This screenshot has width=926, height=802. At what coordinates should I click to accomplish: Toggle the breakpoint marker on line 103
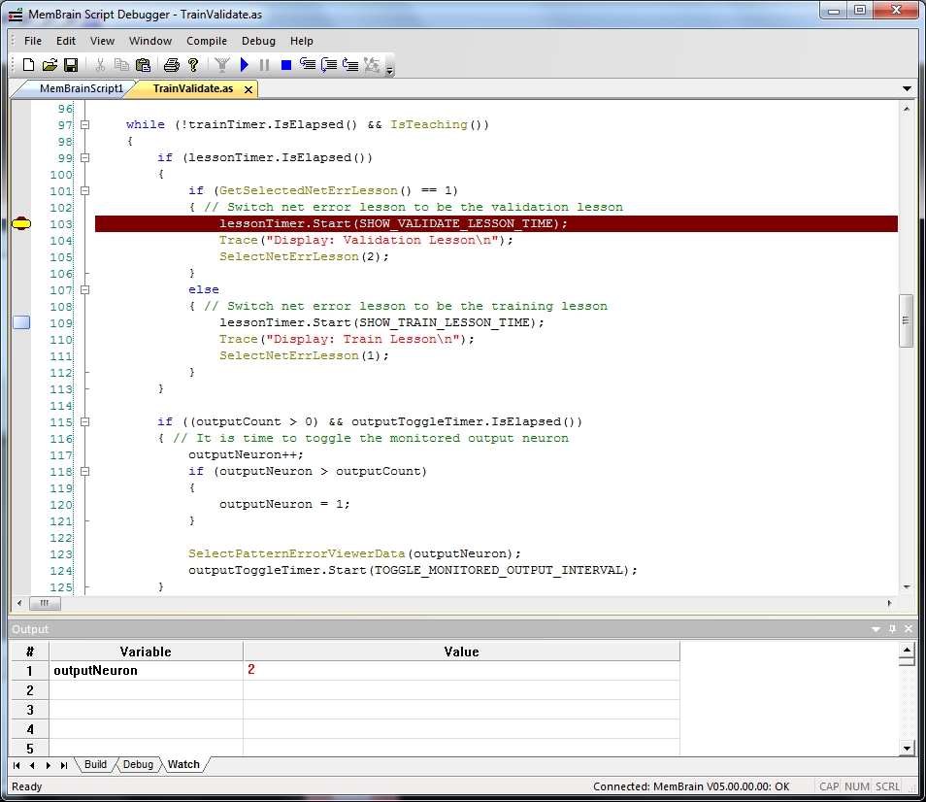(21, 224)
